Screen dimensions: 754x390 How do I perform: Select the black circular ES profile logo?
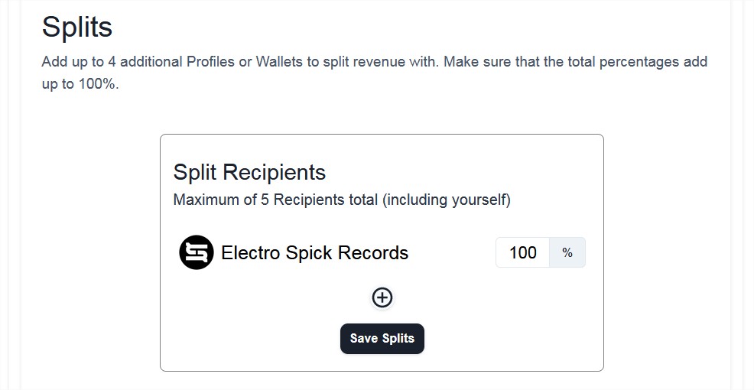click(x=197, y=252)
